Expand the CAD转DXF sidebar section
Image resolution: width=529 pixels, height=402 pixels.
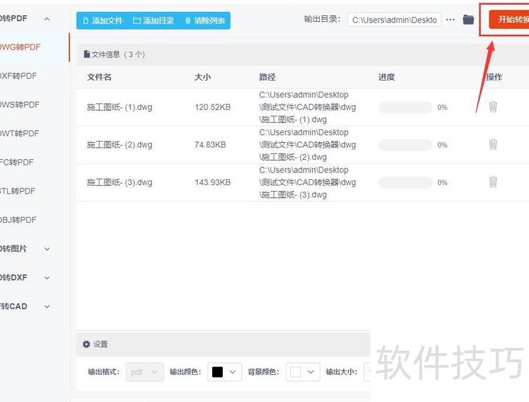pos(46,278)
